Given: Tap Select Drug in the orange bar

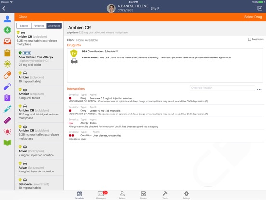Looking at the screenshot, I should pos(253,17).
